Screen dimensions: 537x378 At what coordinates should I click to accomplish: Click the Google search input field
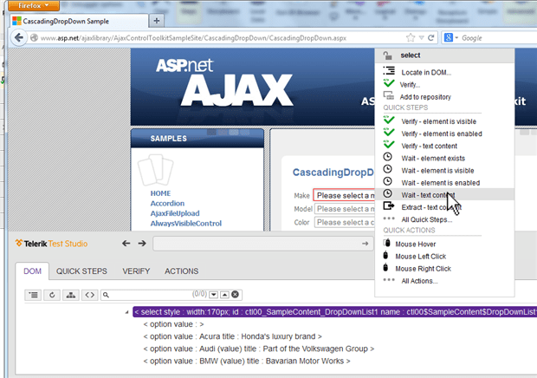click(498, 37)
